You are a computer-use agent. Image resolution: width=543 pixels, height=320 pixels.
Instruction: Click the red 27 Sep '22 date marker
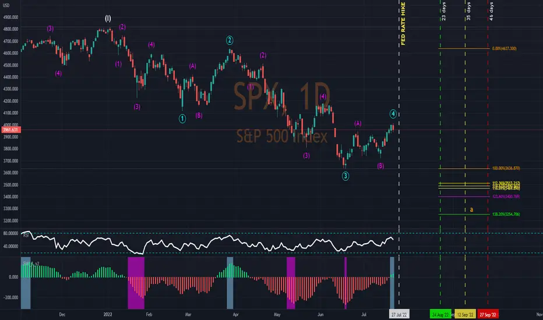pos(488,314)
